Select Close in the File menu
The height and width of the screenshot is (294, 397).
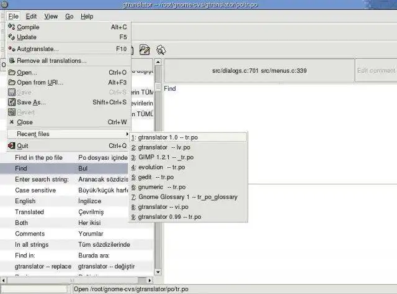click(68, 122)
